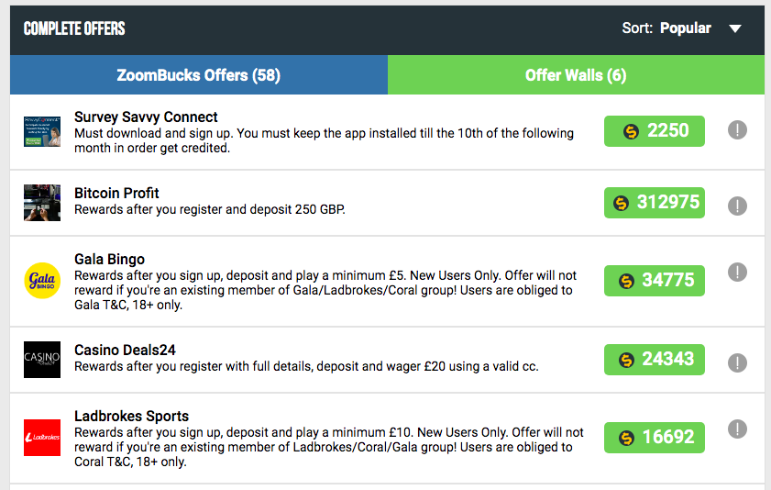Click text 'Must download and sign up' description

[x=324, y=140]
